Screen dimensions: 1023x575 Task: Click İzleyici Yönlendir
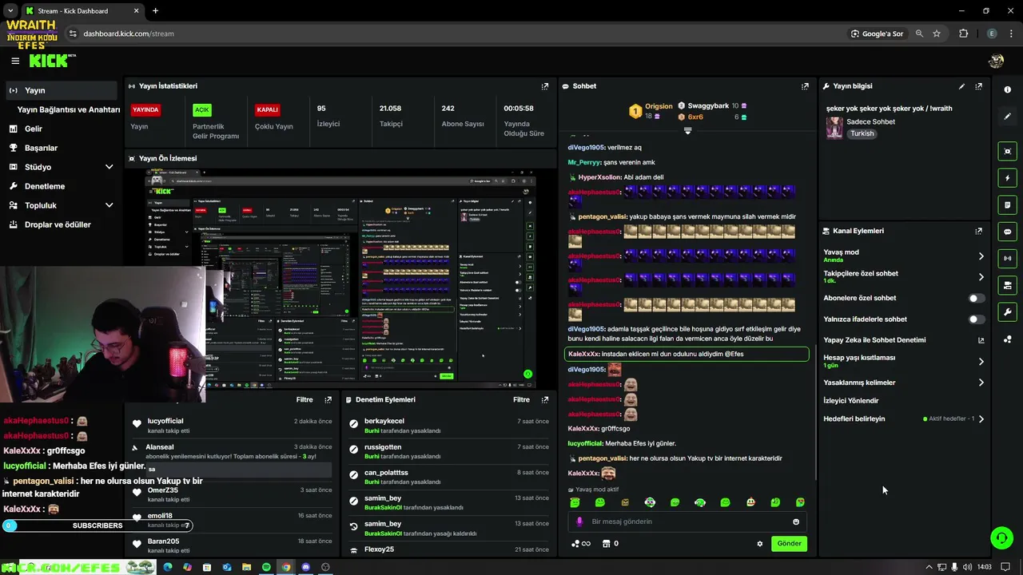[x=850, y=401]
